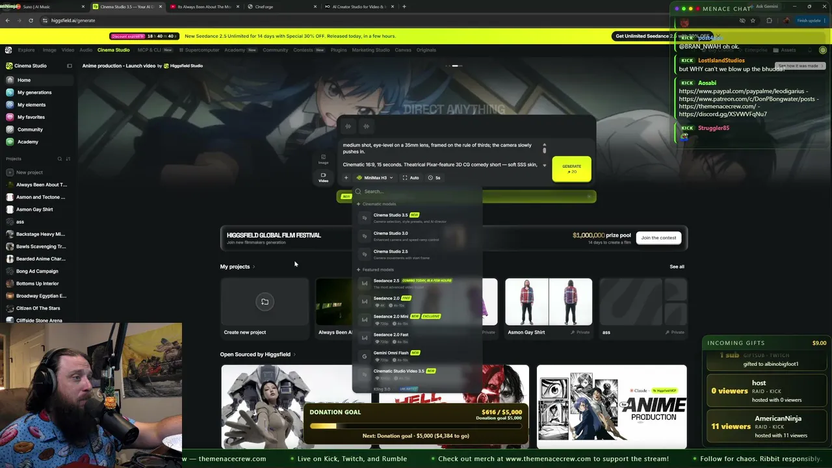
Task: Open the Create new project card
Action: 265,307
